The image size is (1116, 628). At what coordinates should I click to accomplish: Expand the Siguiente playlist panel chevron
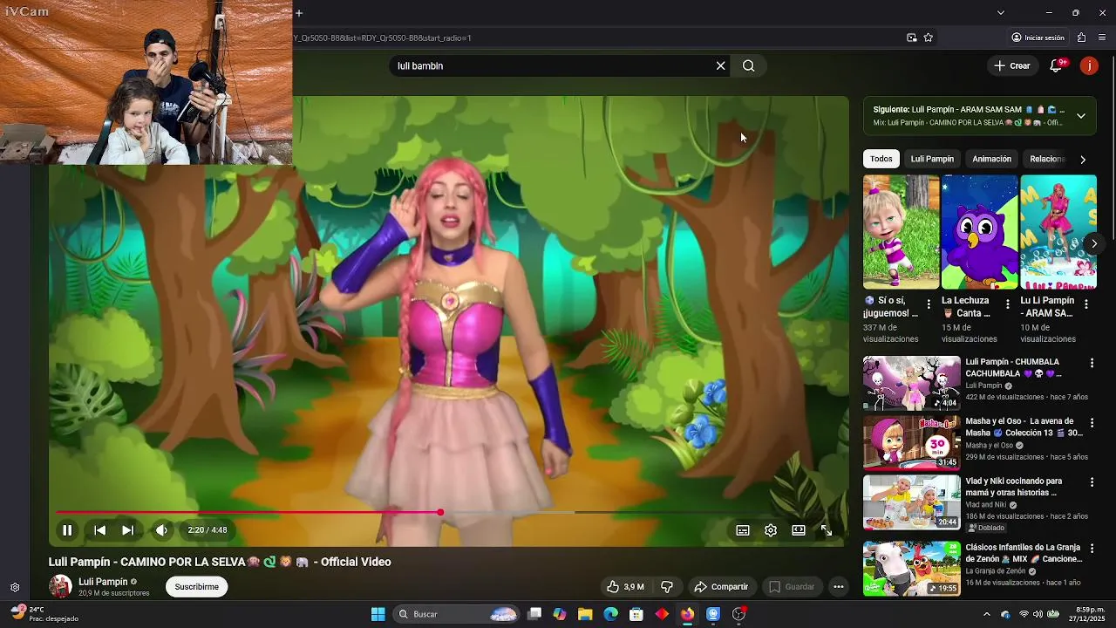point(1081,116)
